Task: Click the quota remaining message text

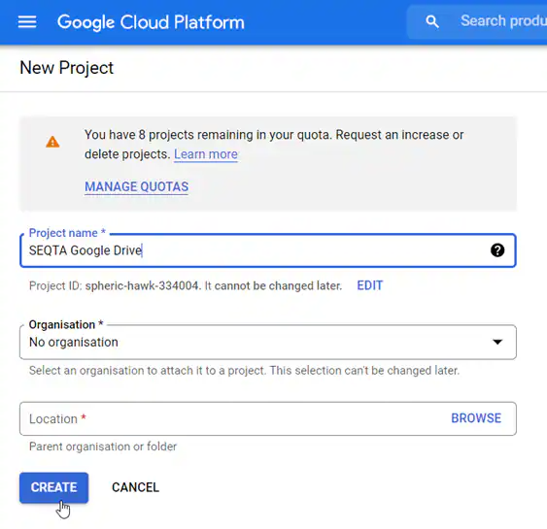Action: (274, 145)
